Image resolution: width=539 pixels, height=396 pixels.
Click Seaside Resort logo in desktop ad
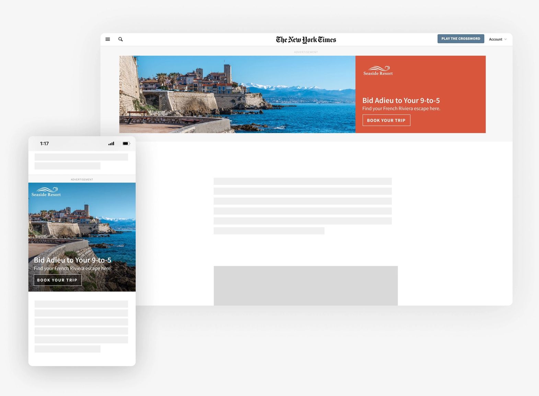point(378,70)
